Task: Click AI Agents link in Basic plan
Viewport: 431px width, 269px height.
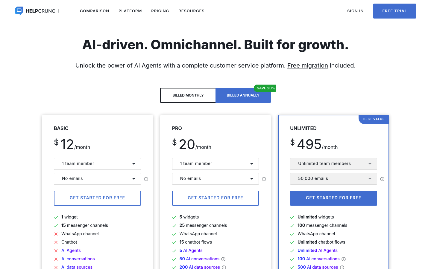Action: point(71,250)
